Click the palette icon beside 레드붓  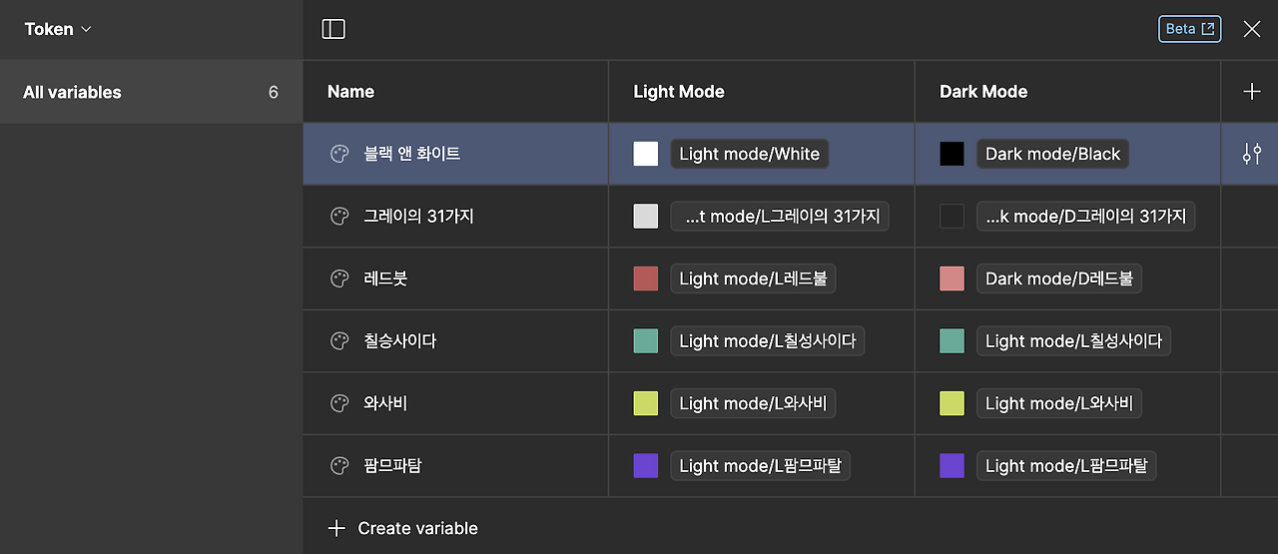click(x=339, y=278)
